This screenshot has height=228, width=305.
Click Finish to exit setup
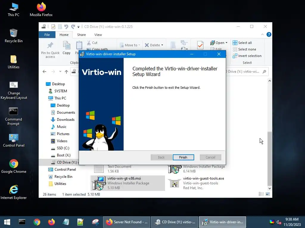(183, 157)
